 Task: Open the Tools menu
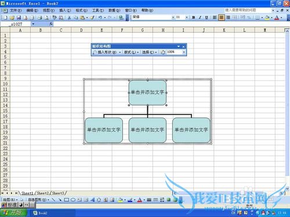tap(98, 10)
